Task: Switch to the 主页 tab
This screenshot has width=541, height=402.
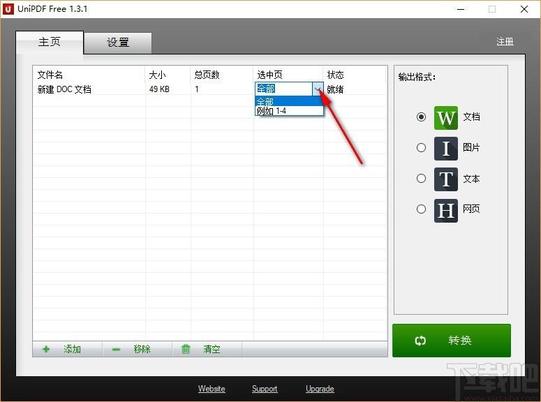Action: (x=50, y=42)
